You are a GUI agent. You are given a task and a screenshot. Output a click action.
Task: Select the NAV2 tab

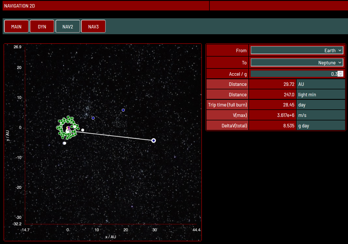point(68,26)
